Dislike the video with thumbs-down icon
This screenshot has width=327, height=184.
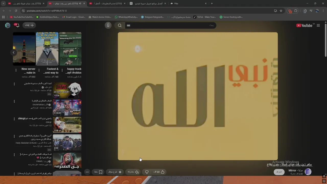click(147, 172)
